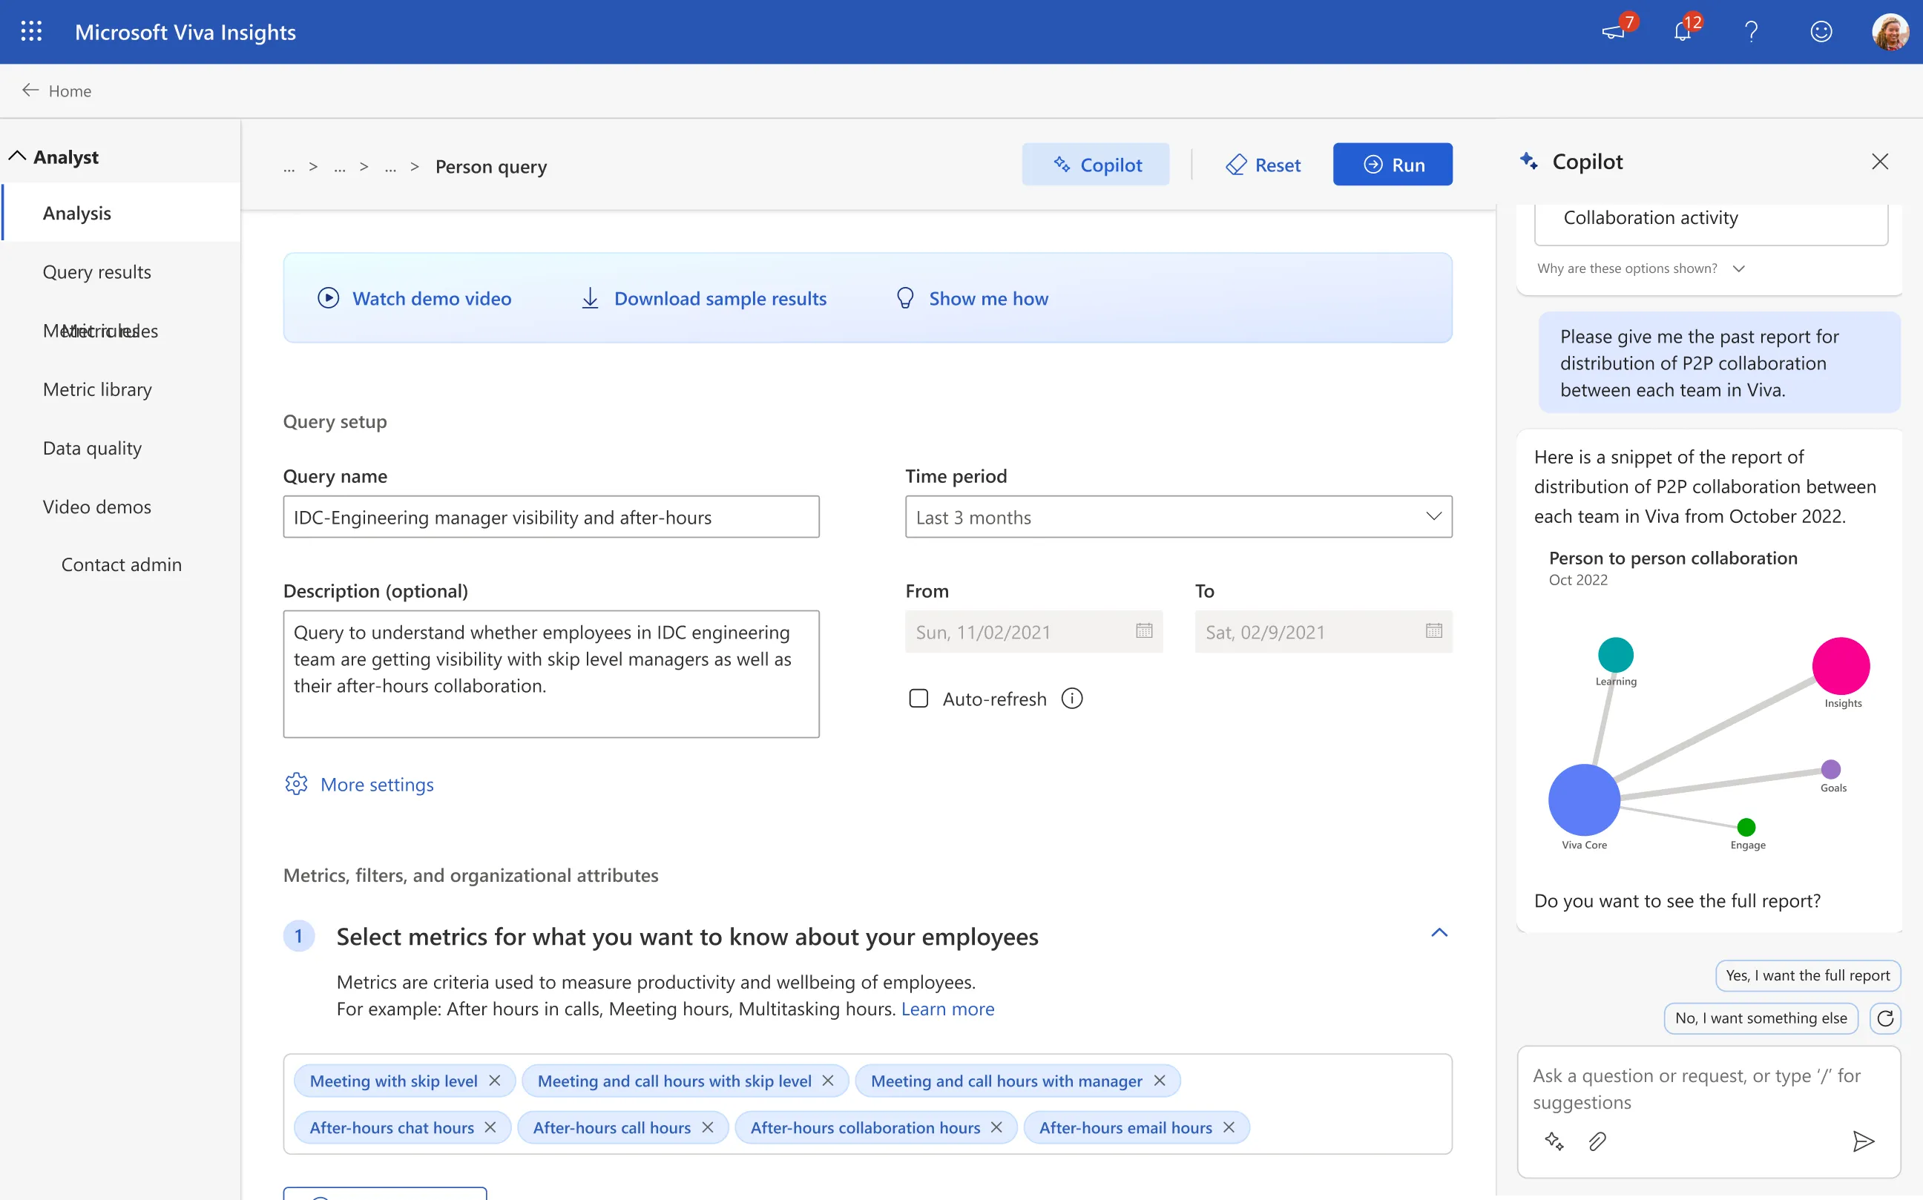
Task: Remove the After-hours email hours metric tag
Action: point(1229,1128)
